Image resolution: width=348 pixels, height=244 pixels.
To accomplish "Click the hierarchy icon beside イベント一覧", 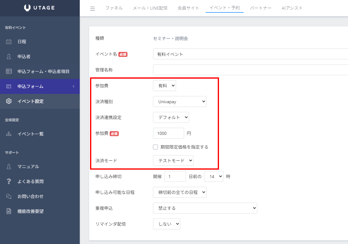I will pos(9,134).
